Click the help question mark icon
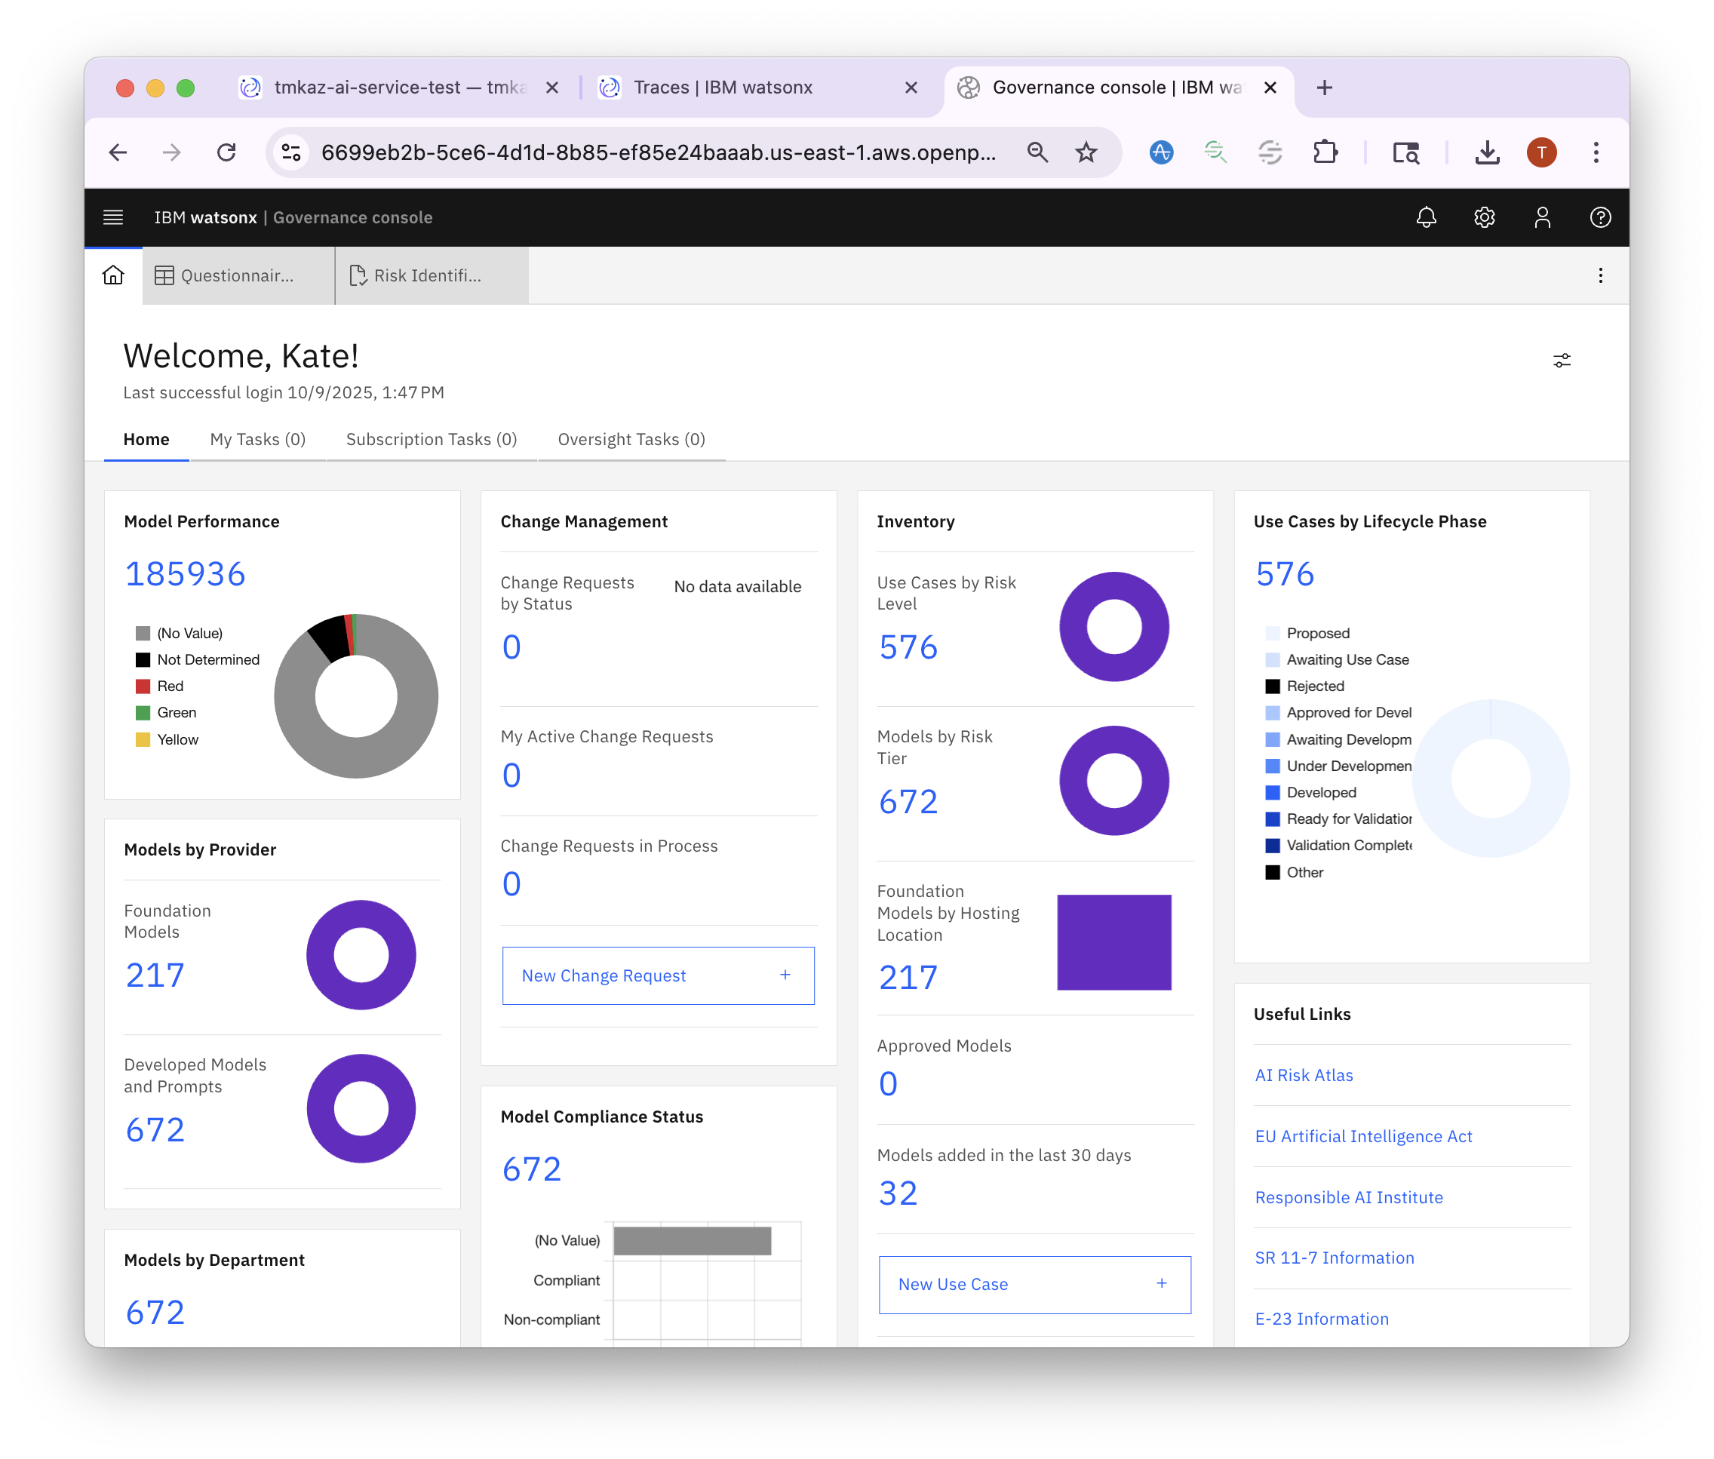This screenshot has width=1714, height=1459. (1600, 217)
